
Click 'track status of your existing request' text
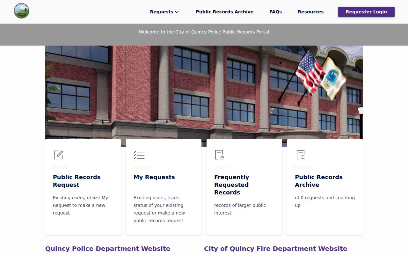pos(159,209)
